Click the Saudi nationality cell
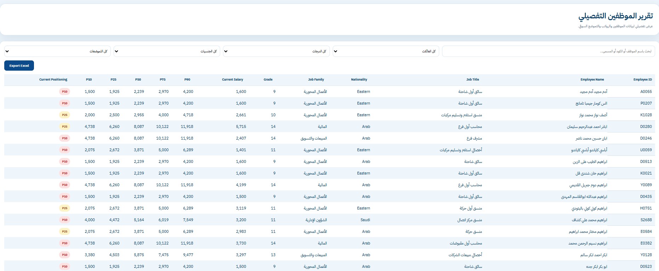Screen dimensions: 659x271 (x=365, y=220)
